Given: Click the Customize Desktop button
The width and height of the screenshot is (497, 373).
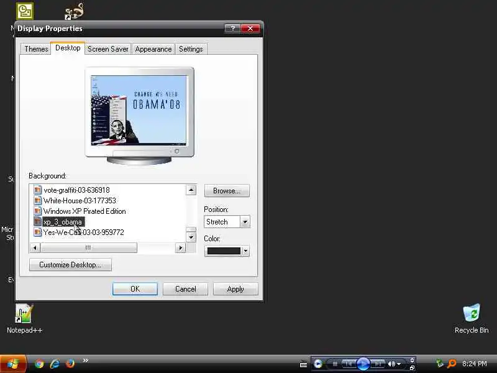Looking at the screenshot, I should point(70,265).
